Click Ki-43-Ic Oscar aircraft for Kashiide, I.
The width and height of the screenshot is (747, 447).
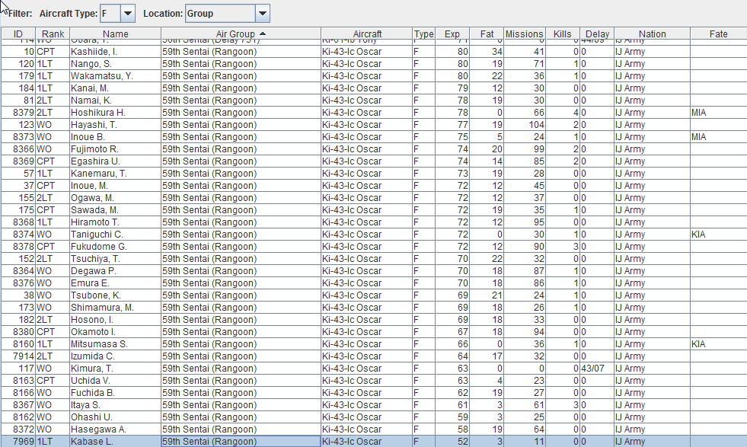click(366, 52)
